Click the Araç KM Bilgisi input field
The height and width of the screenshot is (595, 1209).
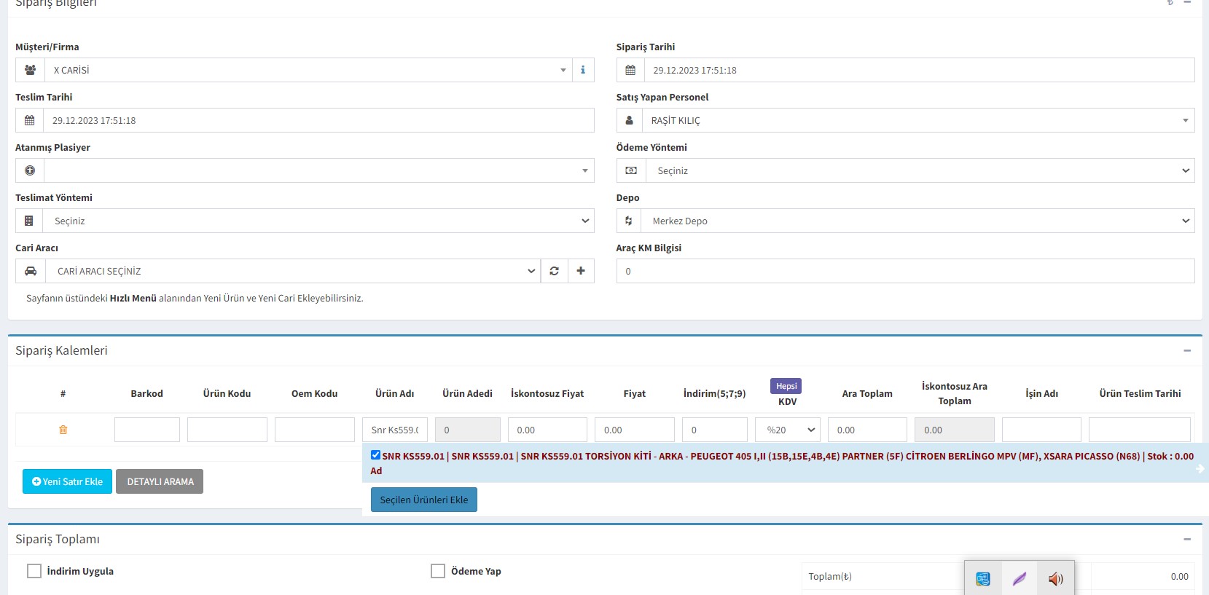[x=905, y=271]
